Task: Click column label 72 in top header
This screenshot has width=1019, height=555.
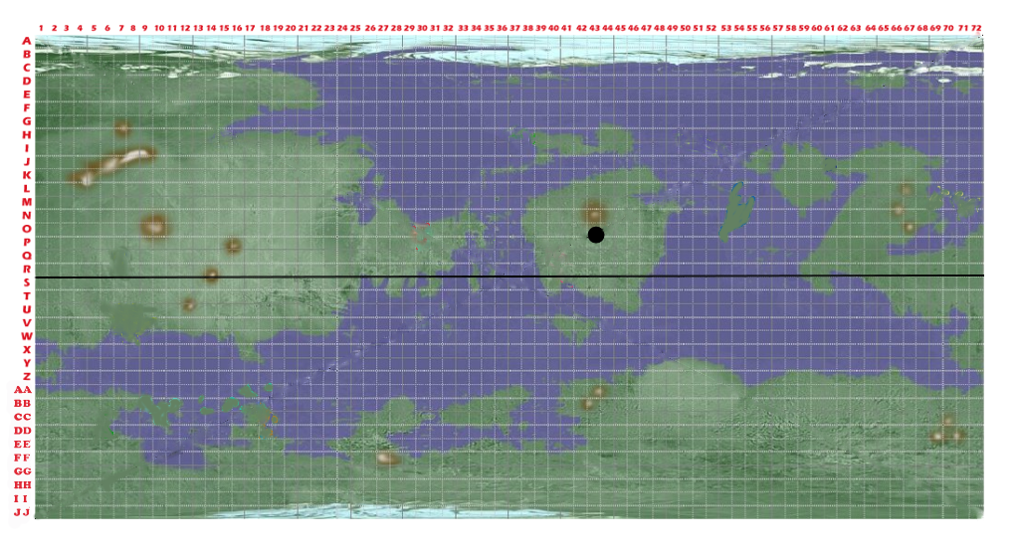Action: [977, 27]
